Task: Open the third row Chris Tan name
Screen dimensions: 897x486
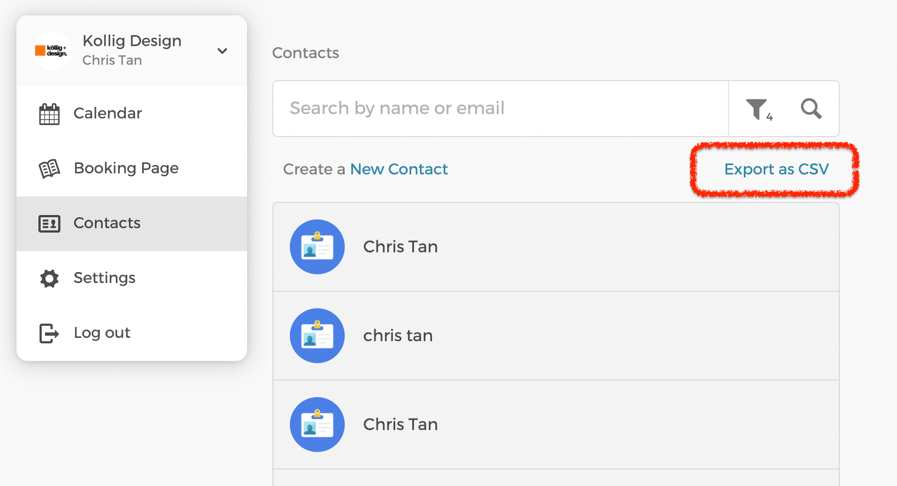Action: 400,425
